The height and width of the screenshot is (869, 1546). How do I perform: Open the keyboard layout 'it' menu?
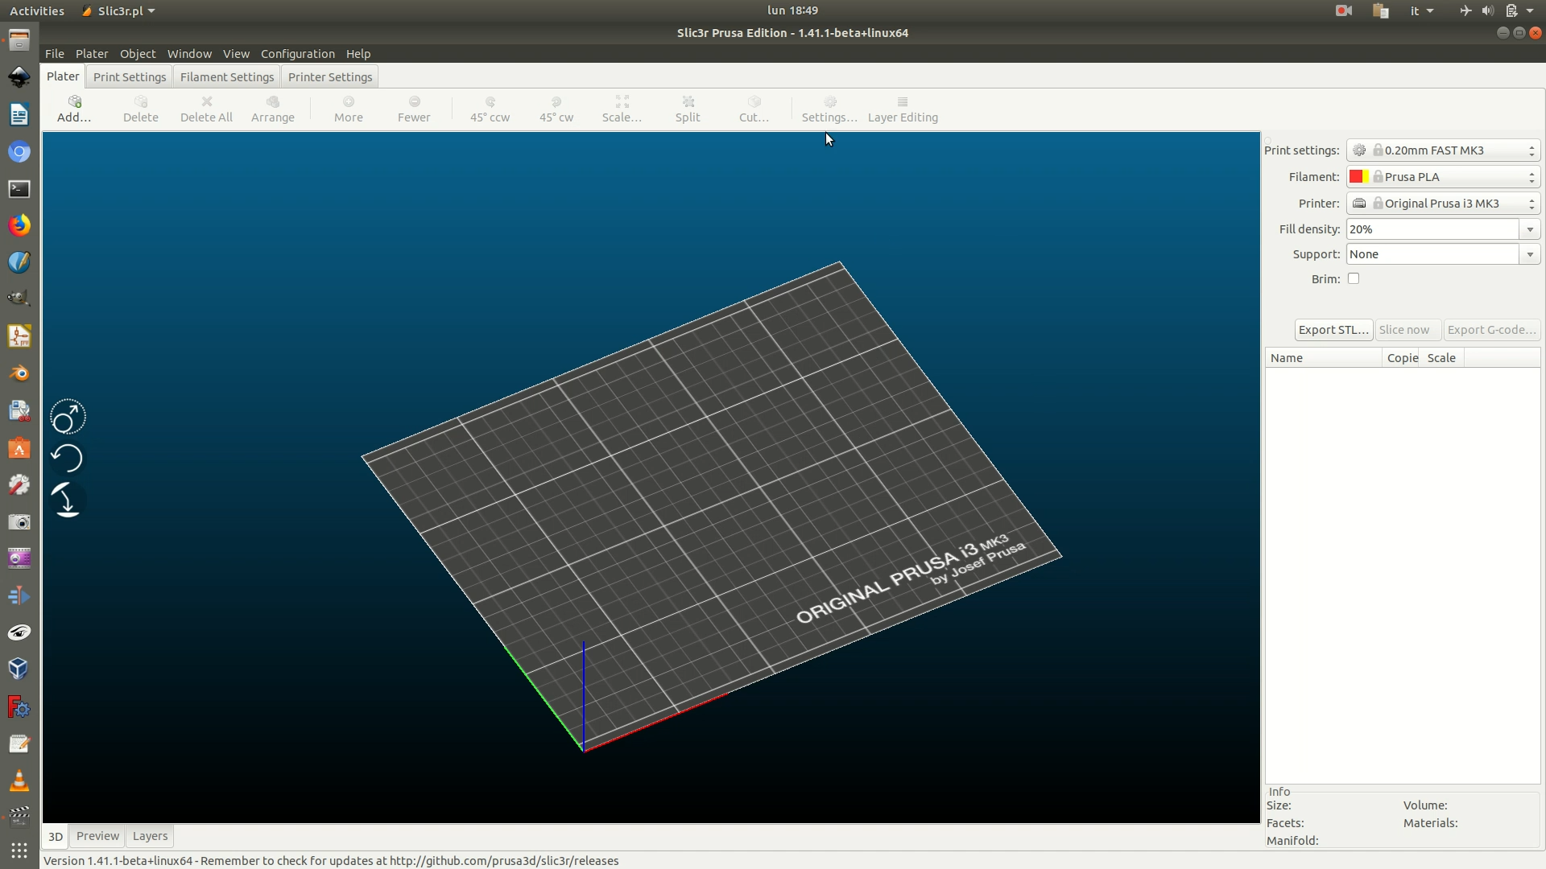point(1422,11)
